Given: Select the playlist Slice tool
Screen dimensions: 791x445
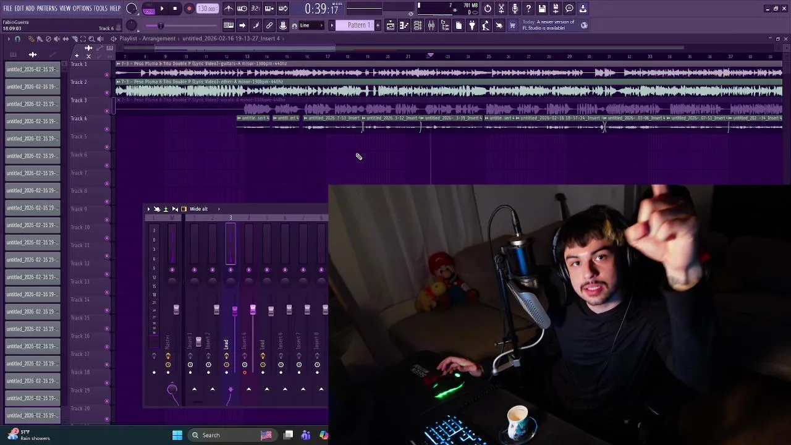Looking at the screenshot, I should 75,39.
